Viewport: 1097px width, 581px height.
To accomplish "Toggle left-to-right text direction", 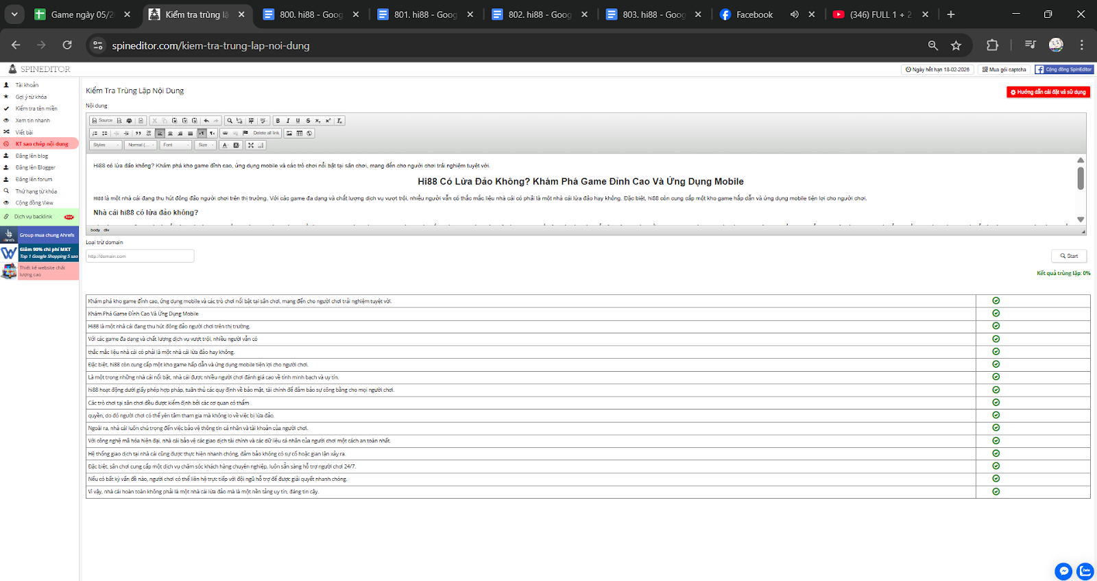I will click(x=202, y=133).
